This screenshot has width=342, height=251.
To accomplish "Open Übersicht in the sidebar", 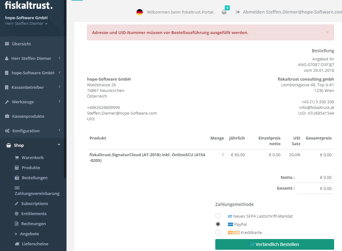I will click(x=21, y=44).
